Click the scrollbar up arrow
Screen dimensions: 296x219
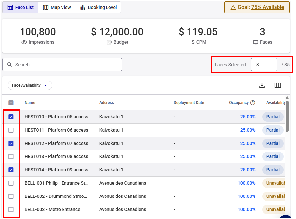point(287,98)
